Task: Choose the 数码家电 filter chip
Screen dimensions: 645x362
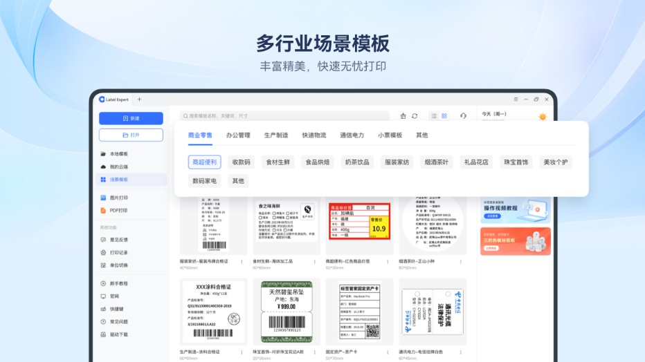Action: [204, 181]
